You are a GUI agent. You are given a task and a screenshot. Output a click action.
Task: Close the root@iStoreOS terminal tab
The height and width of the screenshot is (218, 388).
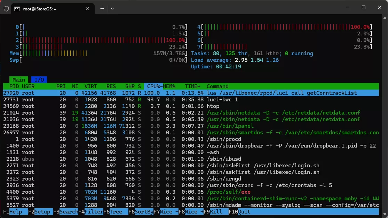tap(87, 9)
